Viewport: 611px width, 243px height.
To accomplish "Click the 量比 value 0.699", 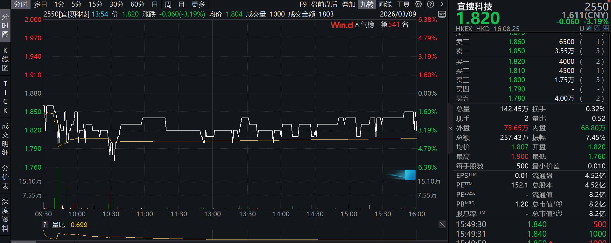I will (x=79, y=225).
